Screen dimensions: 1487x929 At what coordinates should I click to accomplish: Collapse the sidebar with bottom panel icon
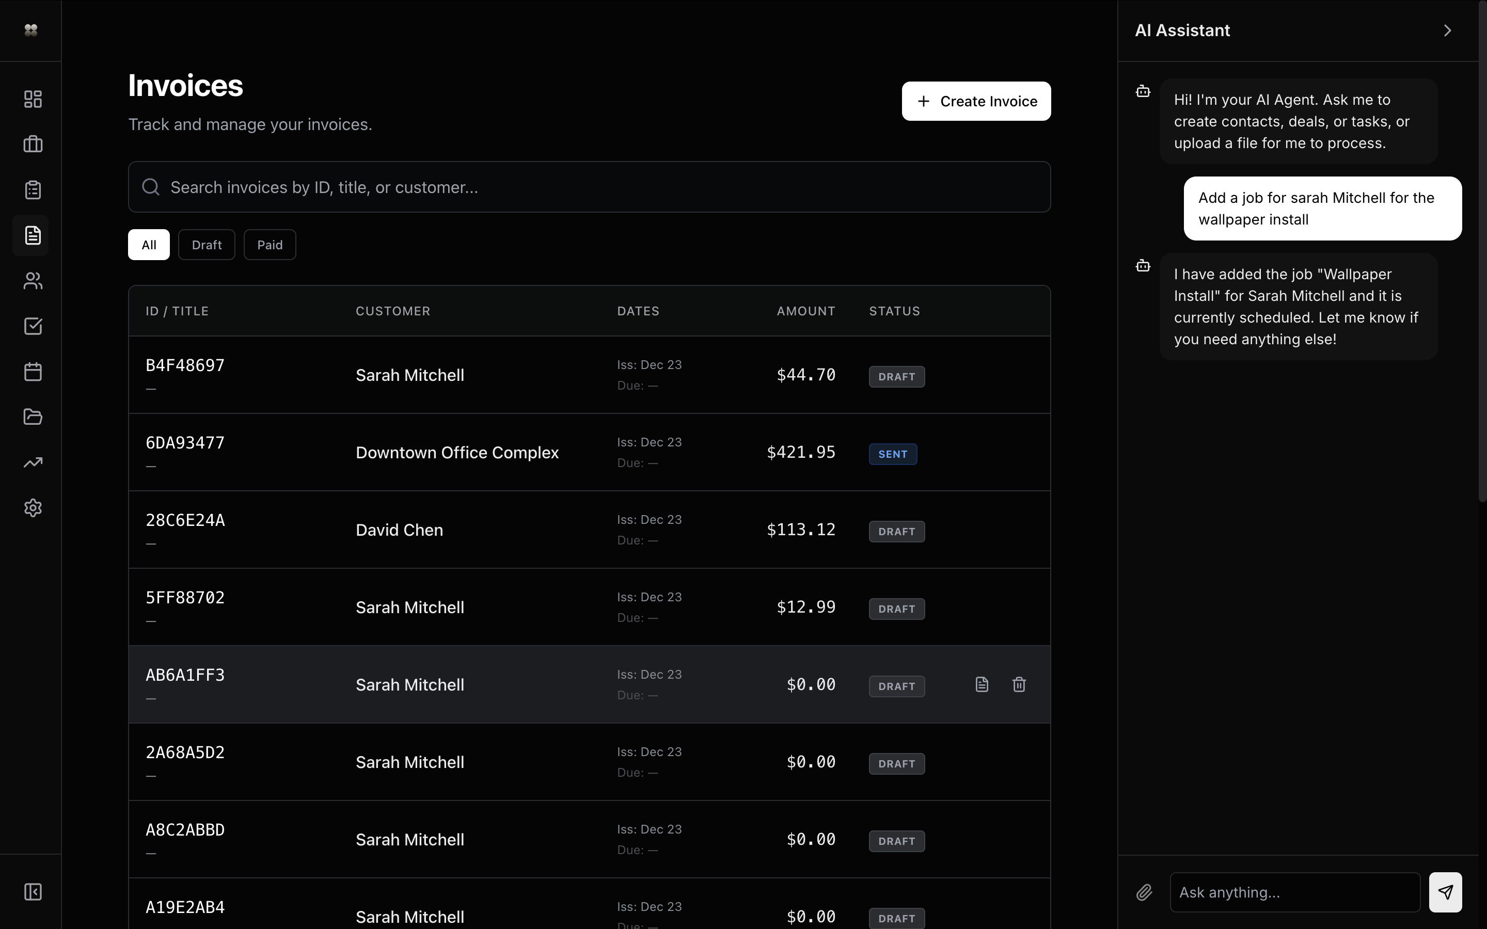(x=33, y=891)
